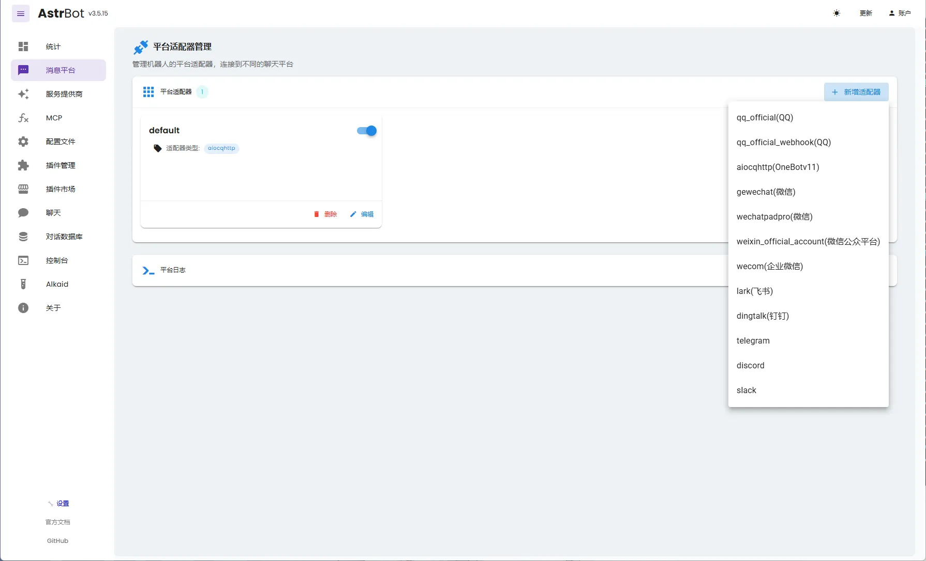Click the 删除 button on default adapter
The height and width of the screenshot is (561, 926).
tap(325, 214)
